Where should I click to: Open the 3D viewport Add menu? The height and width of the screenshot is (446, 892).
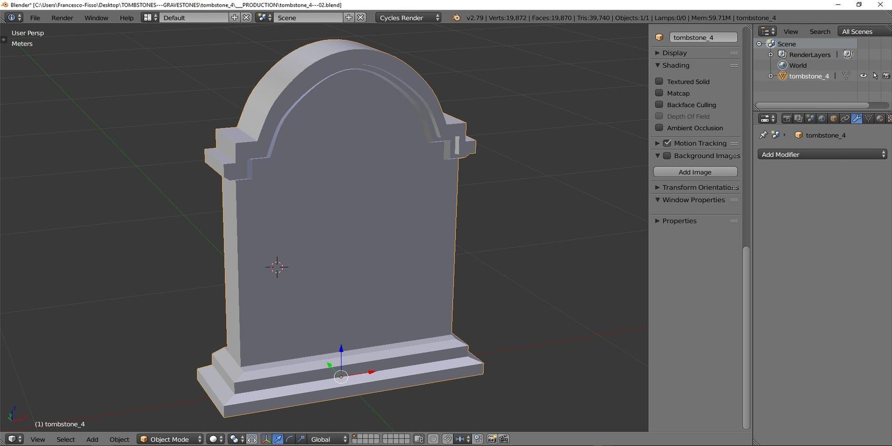(92, 439)
